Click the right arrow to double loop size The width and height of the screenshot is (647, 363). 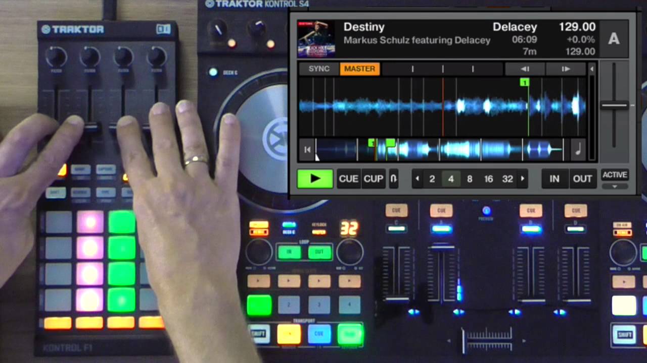522,178
